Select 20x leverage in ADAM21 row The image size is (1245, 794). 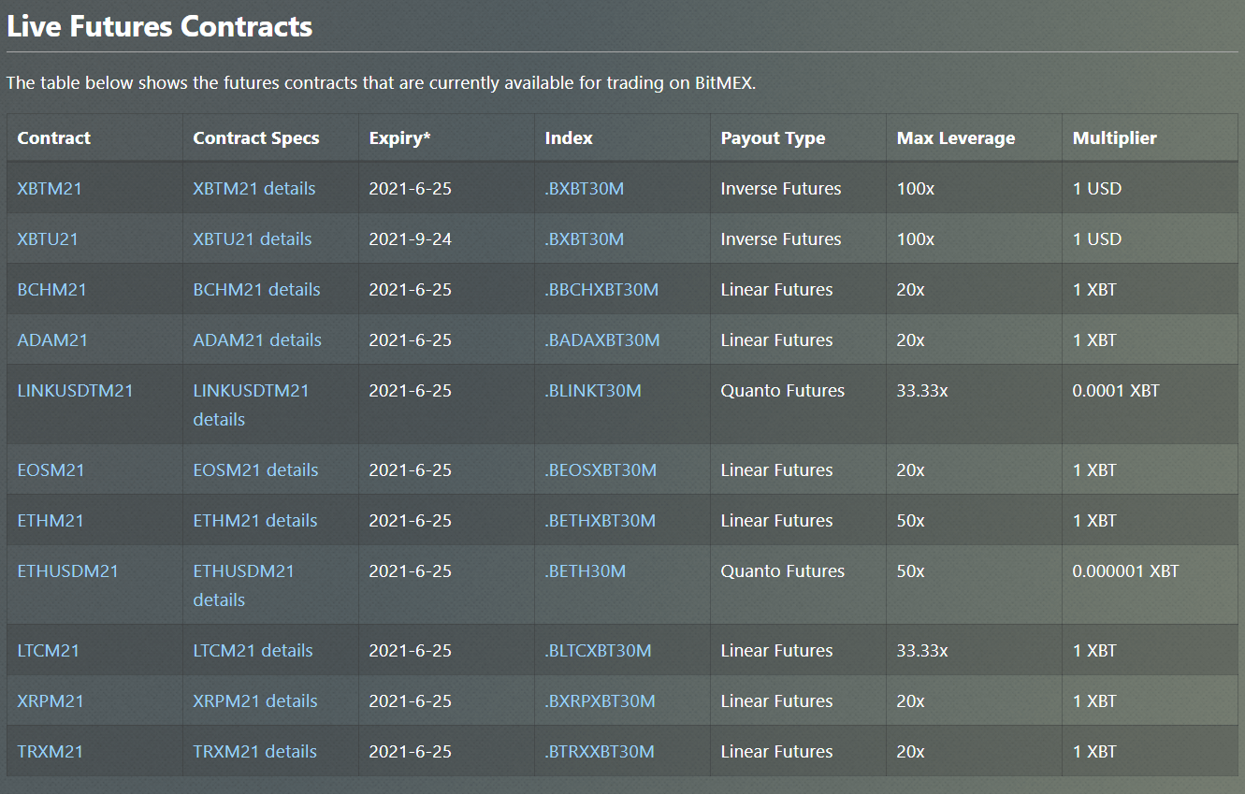pyautogui.click(x=910, y=340)
